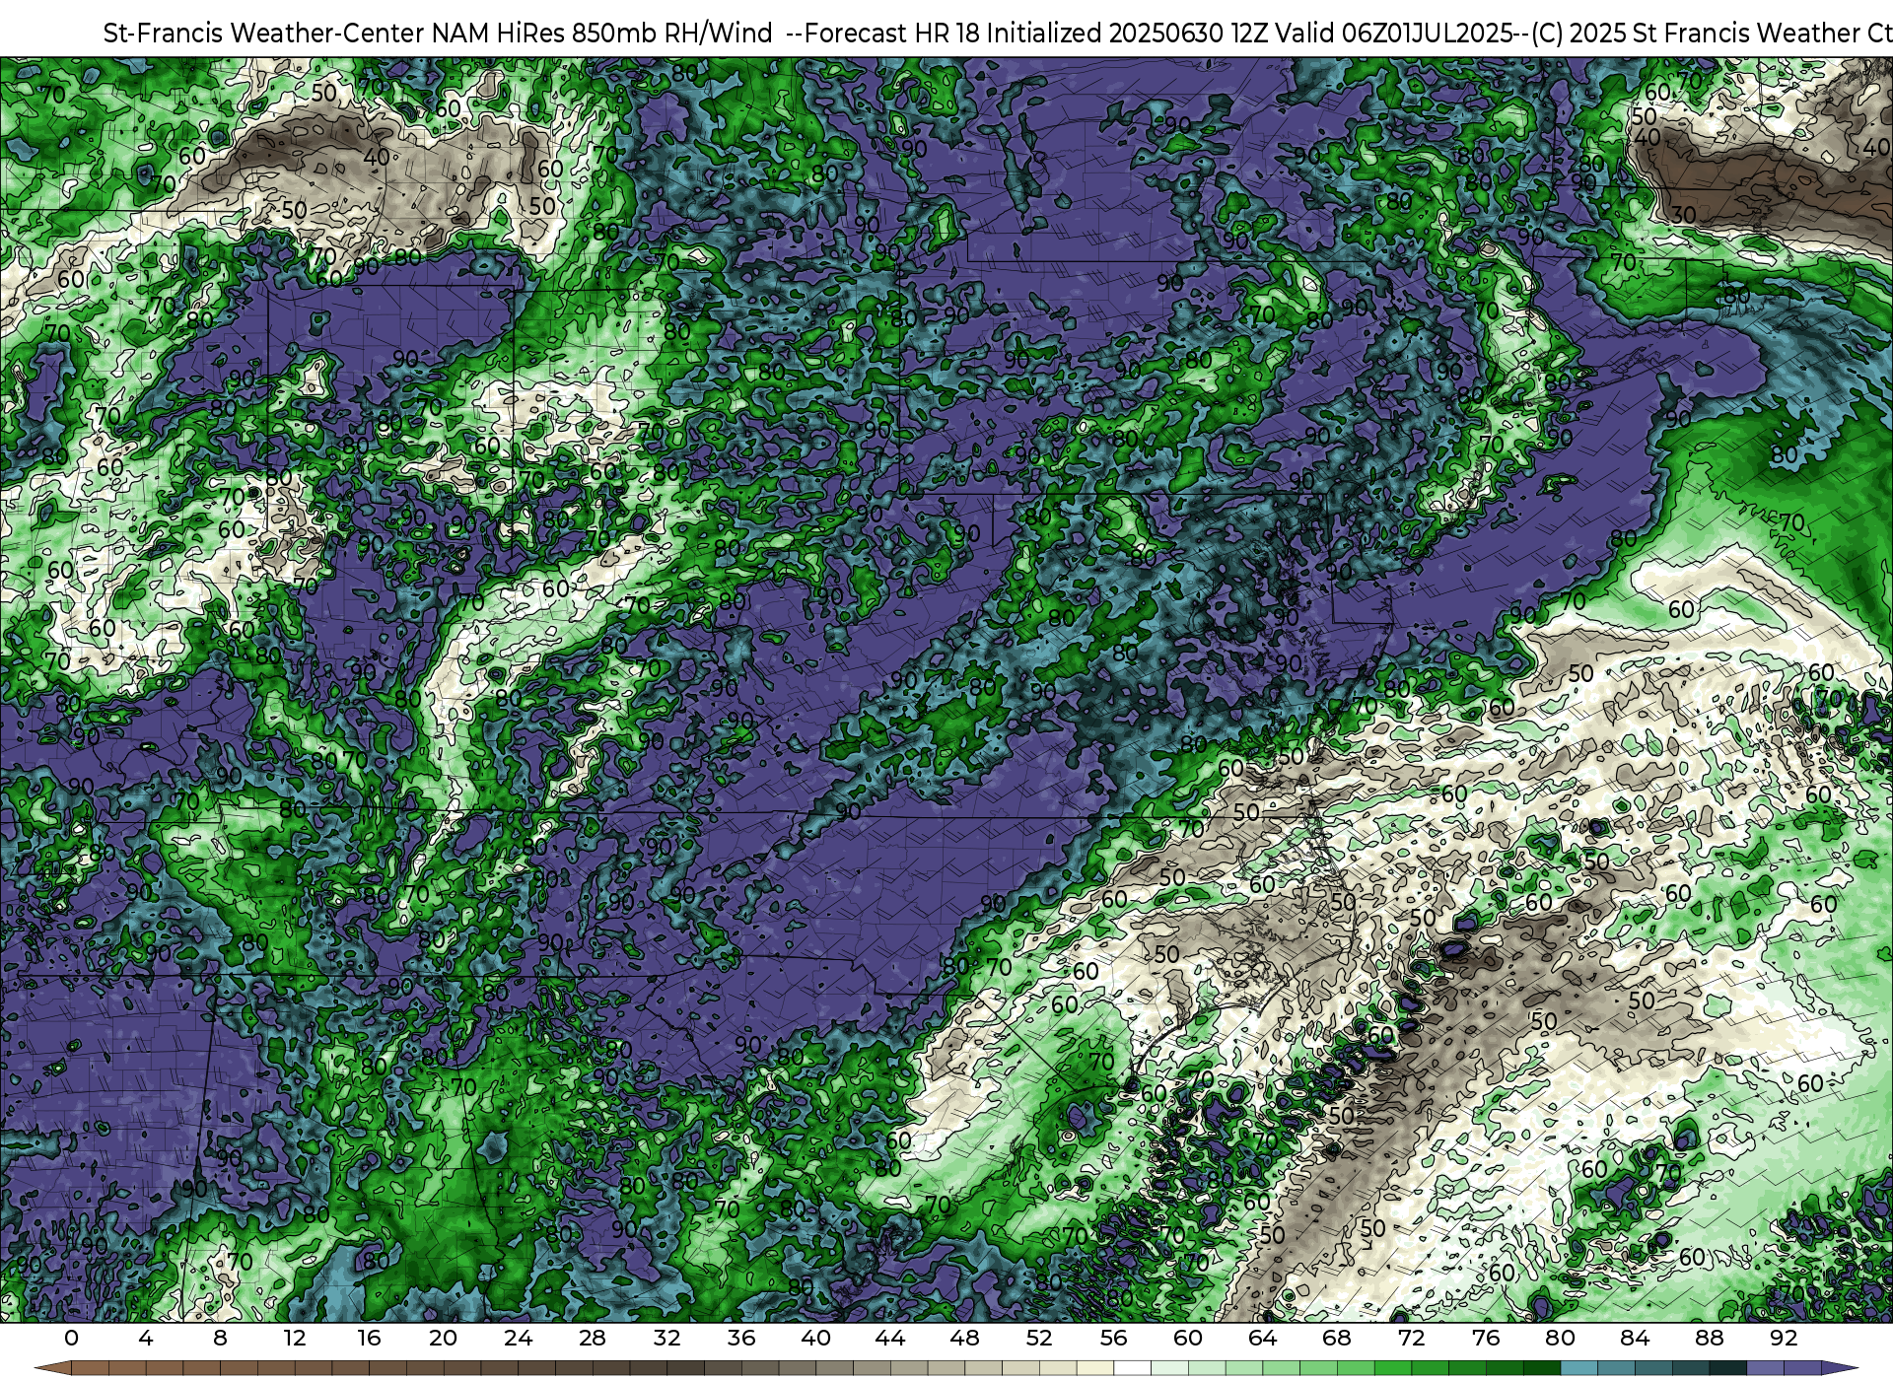Click the color bar tick label 28
The height and width of the screenshot is (1380, 1893).
[x=593, y=1338]
